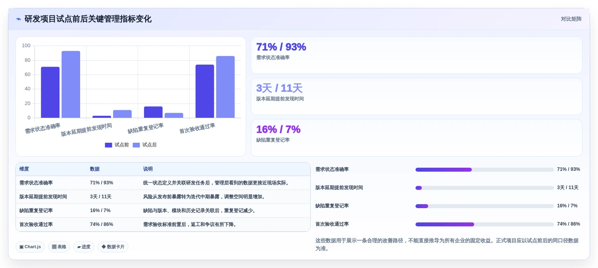The height and width of the screenshot is (268, 598).
Task: Click the 试点前 bar for 需求状态准确率
Action: pyautogui.click(x=50, y=92)
